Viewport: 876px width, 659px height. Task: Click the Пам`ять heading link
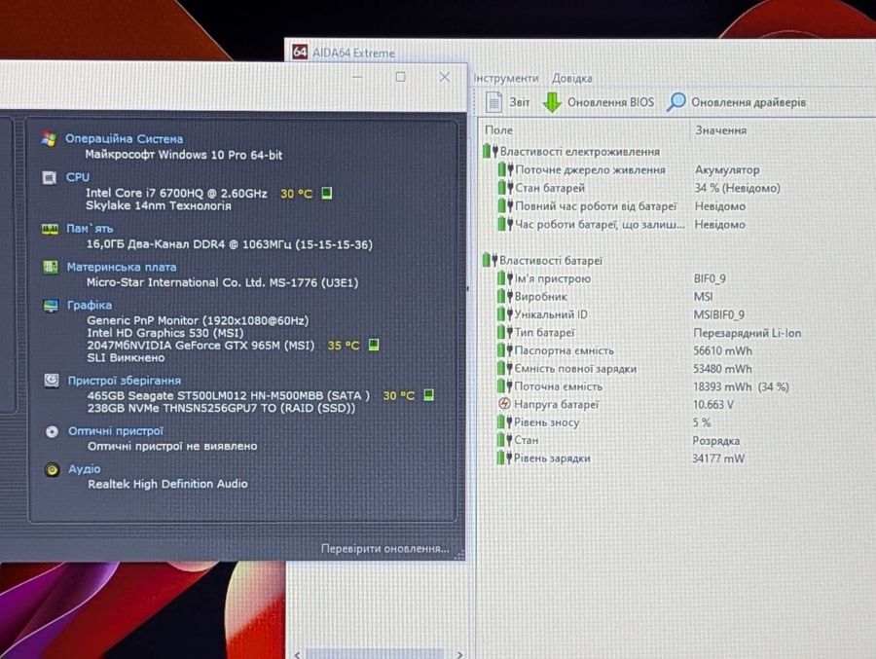coord(90,228)
